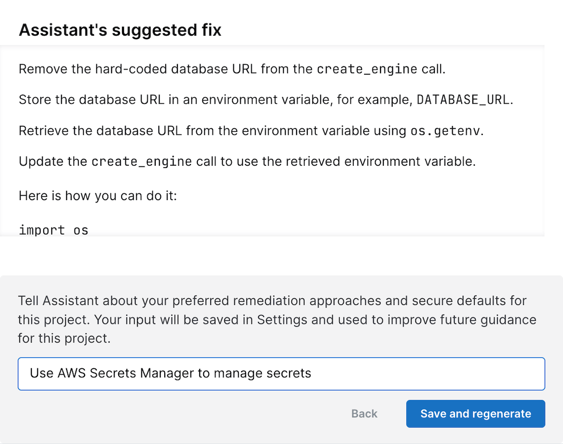Click create_engine code in the "Update" line
This screenshot has height=444, width=563.
point(141,162)
